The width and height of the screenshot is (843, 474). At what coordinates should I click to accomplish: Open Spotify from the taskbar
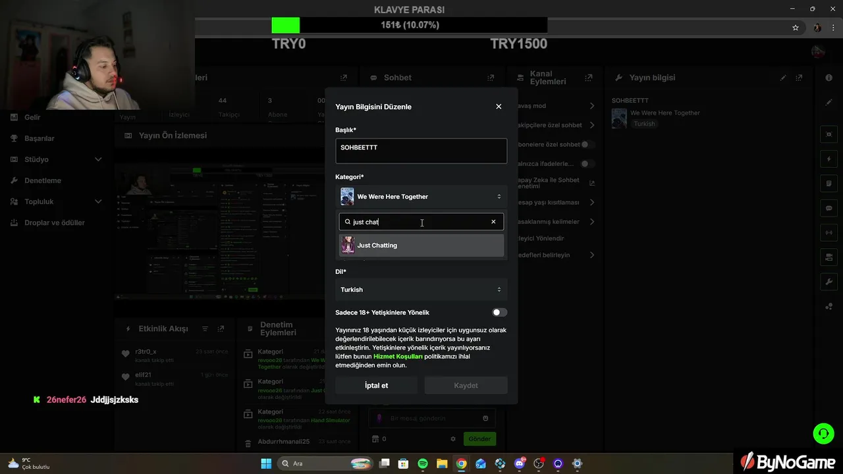(423, 463)
